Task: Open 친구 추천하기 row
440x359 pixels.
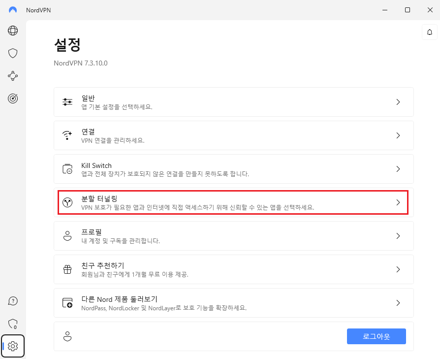Action: coord(233,269)
